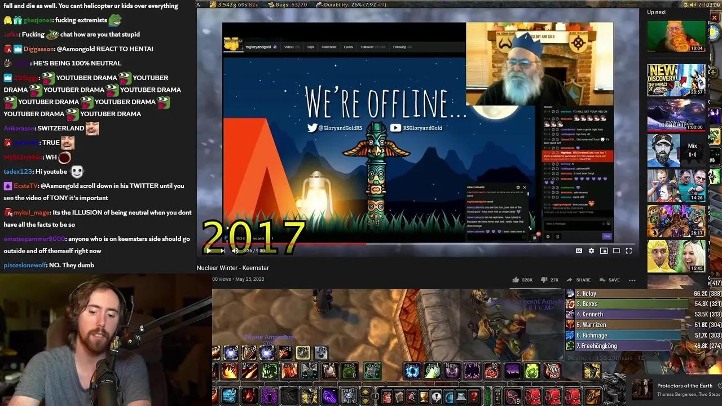Open the 26:17 video thumbnail
The height and width of the screenshot is (406, 722).
coord(676,220)
